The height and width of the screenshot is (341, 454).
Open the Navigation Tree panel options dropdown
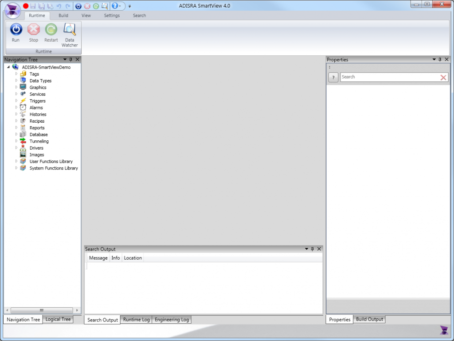click(x=65, y=60)
